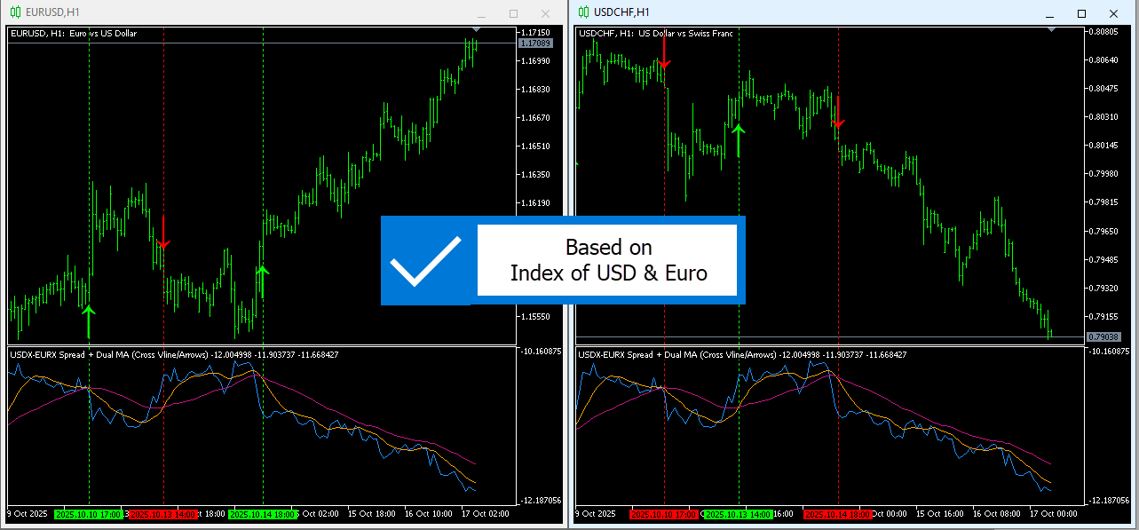Select the chart shift triangle in USDCHF window
This screenshot has height=530, width=1139.
[x=1051, y=30]
